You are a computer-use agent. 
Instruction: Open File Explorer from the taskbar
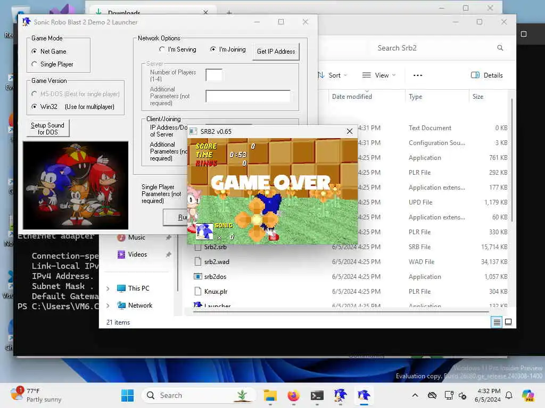coord(270,395)
